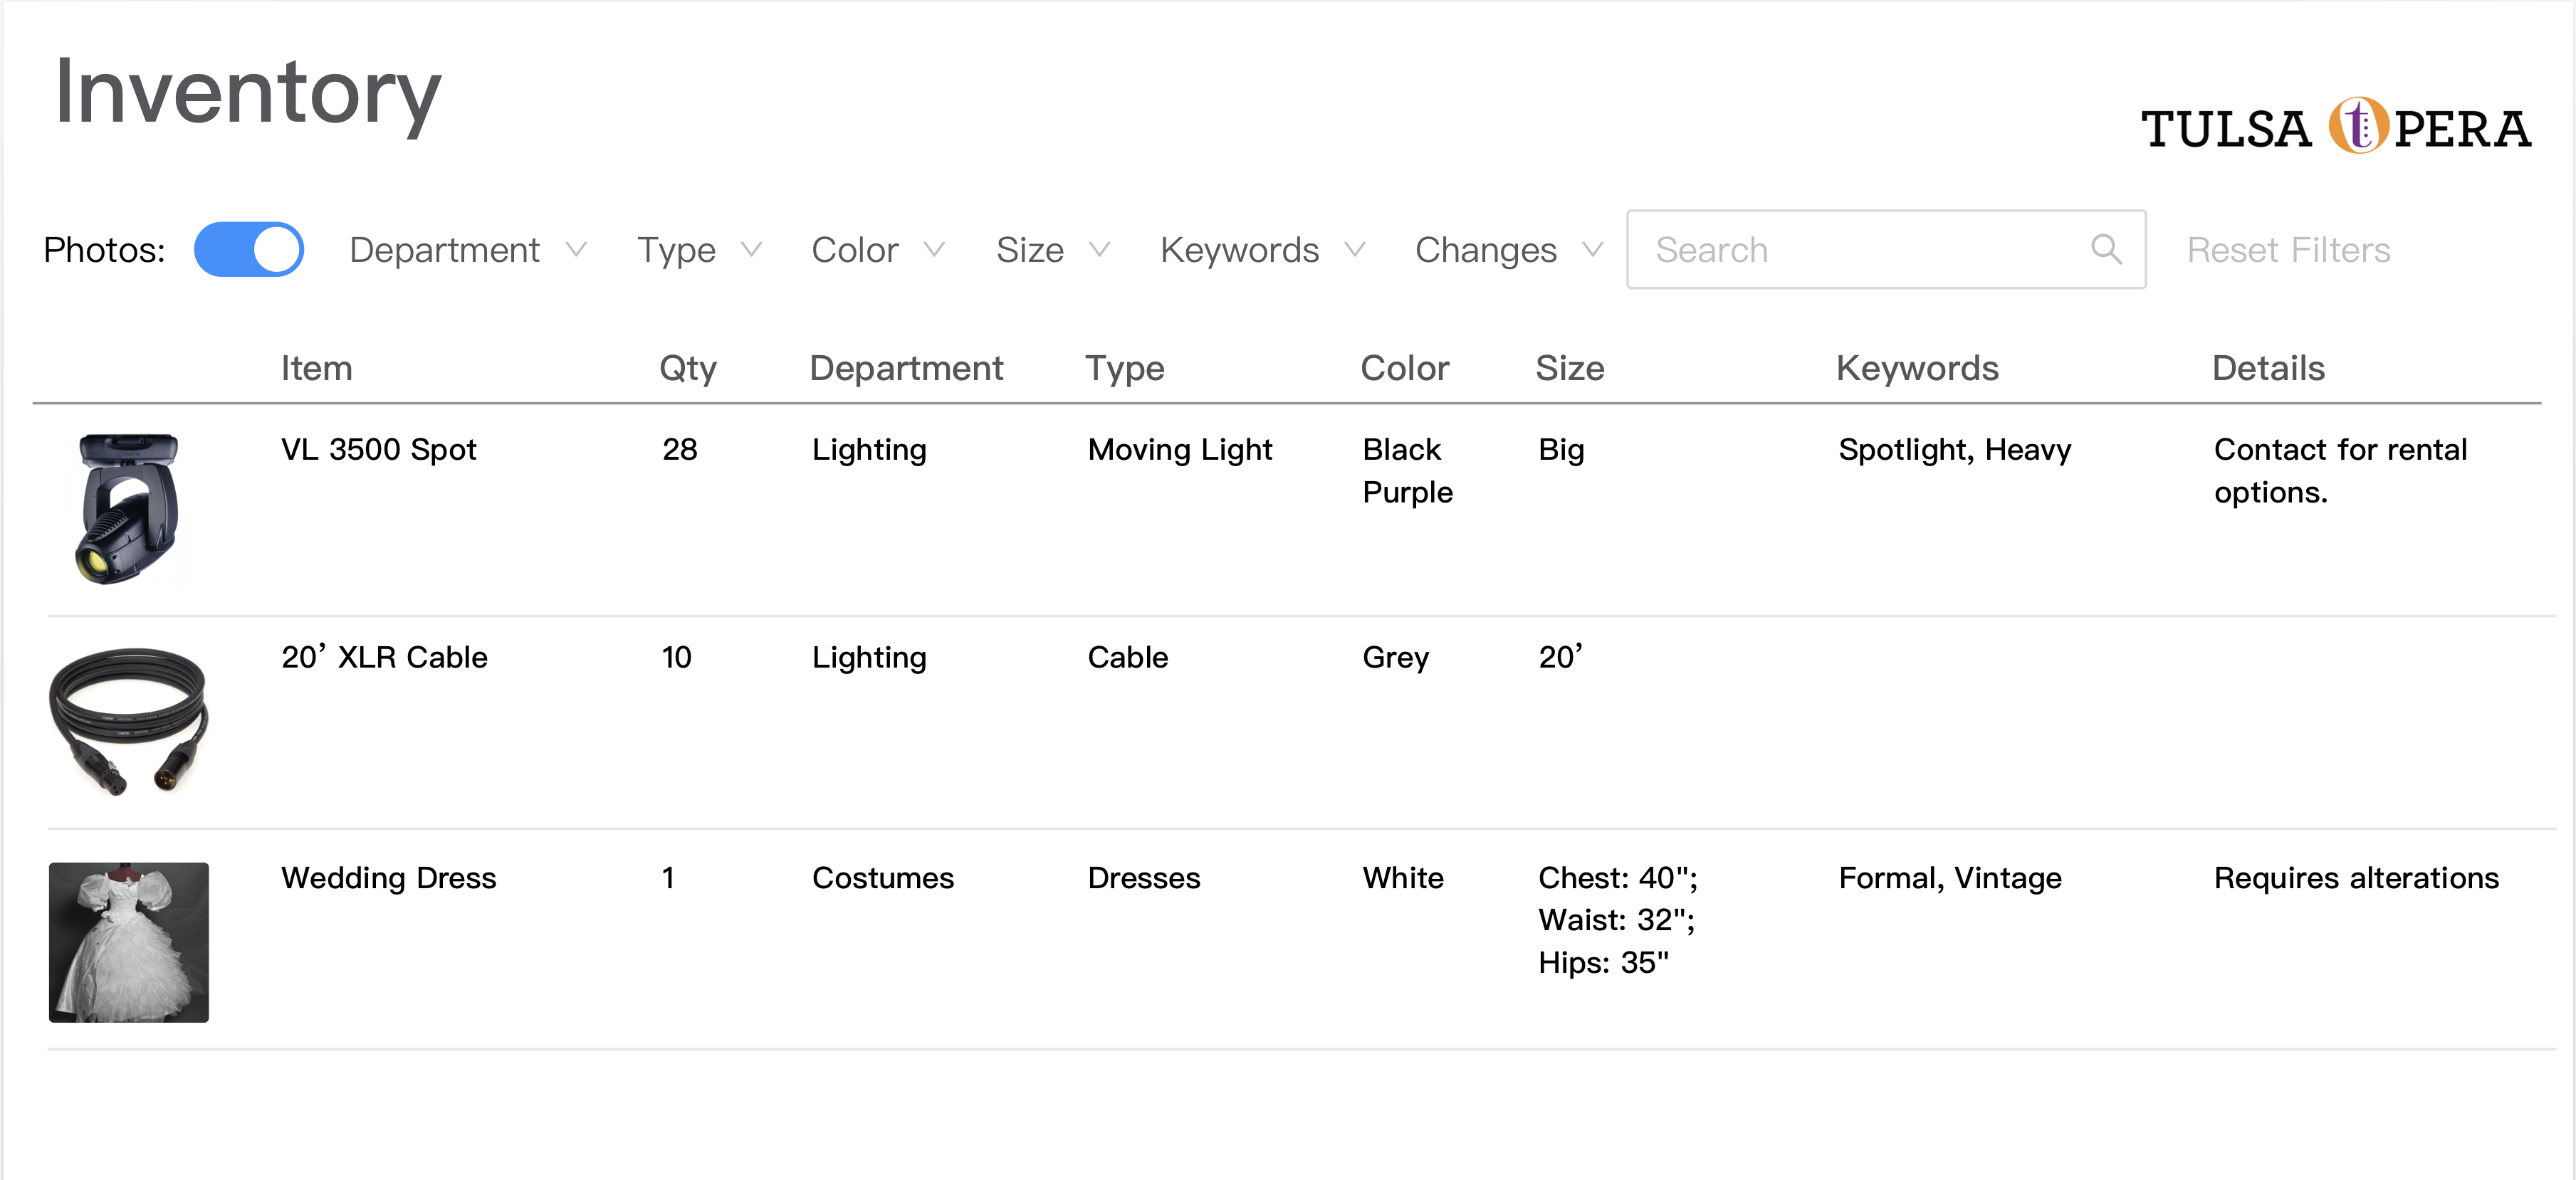Open the XLR Cable photo thumbnail
Viewport: 2576px width, 1180px height.
[x=128, y=721]
